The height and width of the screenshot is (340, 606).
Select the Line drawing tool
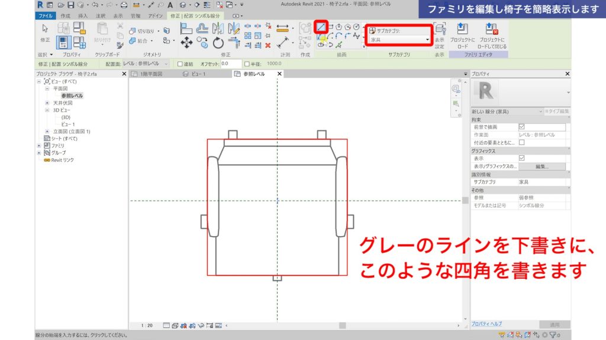[321, 27]
